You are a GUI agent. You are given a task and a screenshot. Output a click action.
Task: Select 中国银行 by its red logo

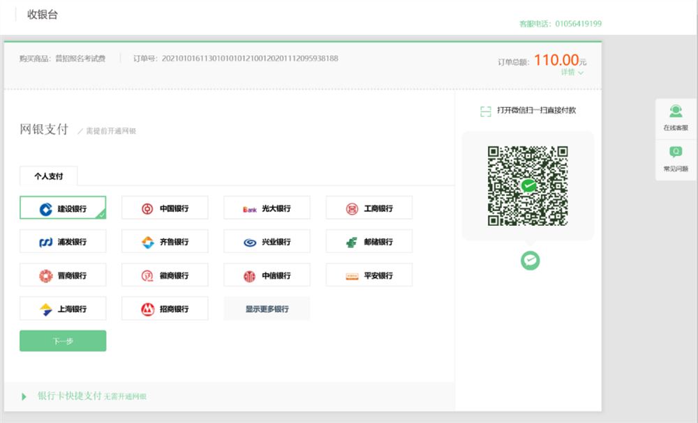click(x=147, y=208)
